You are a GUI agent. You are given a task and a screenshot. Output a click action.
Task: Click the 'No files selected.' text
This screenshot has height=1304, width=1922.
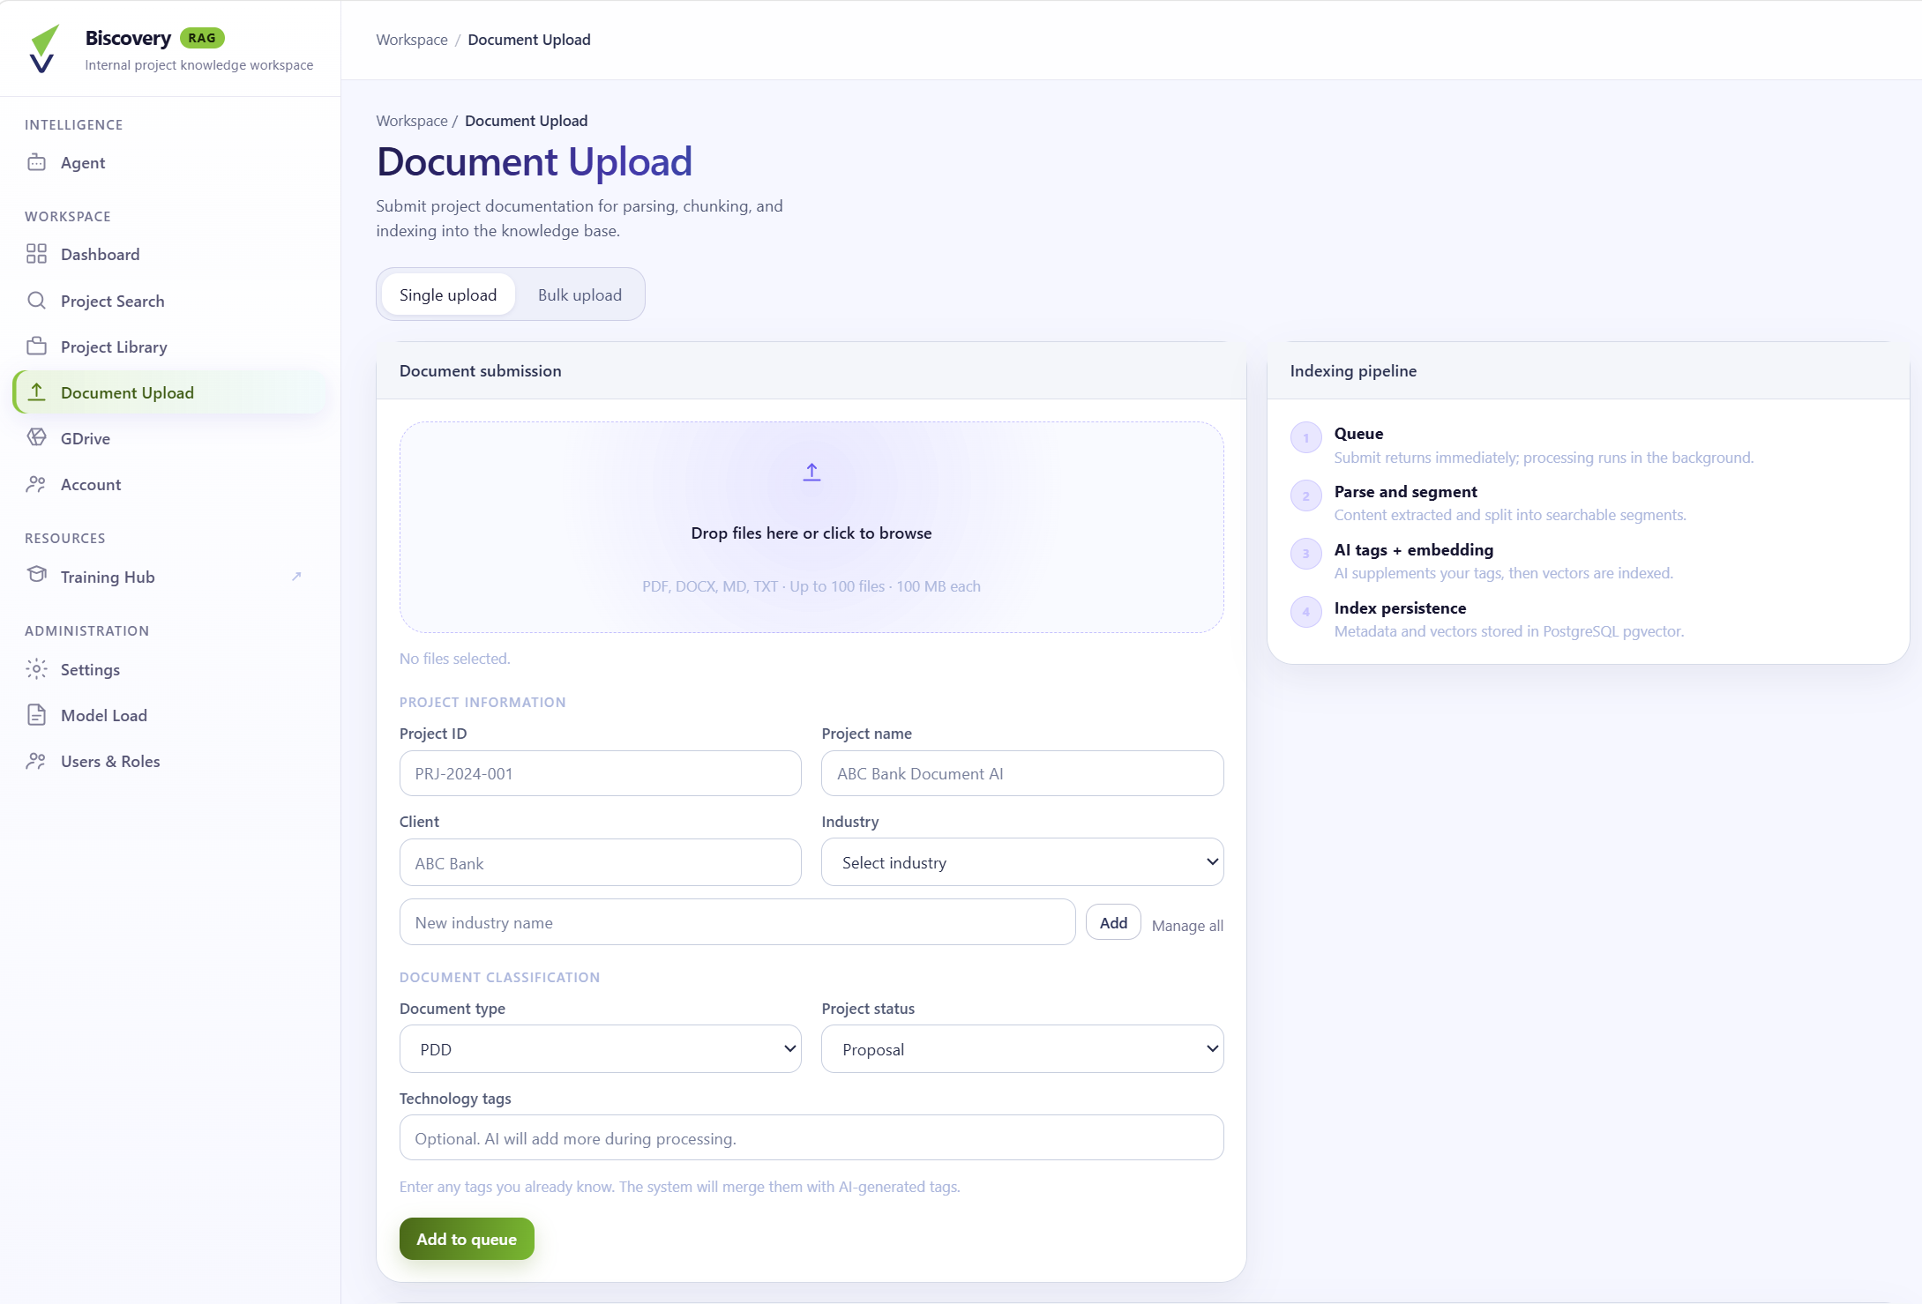coord(455,659)
